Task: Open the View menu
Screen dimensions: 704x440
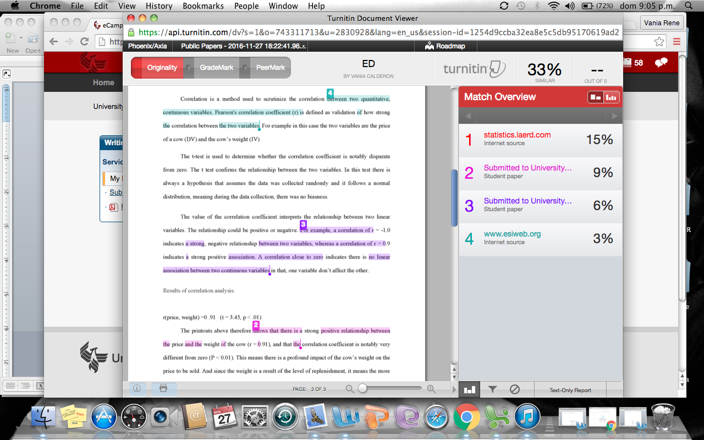Action: (x=127, y=6)
